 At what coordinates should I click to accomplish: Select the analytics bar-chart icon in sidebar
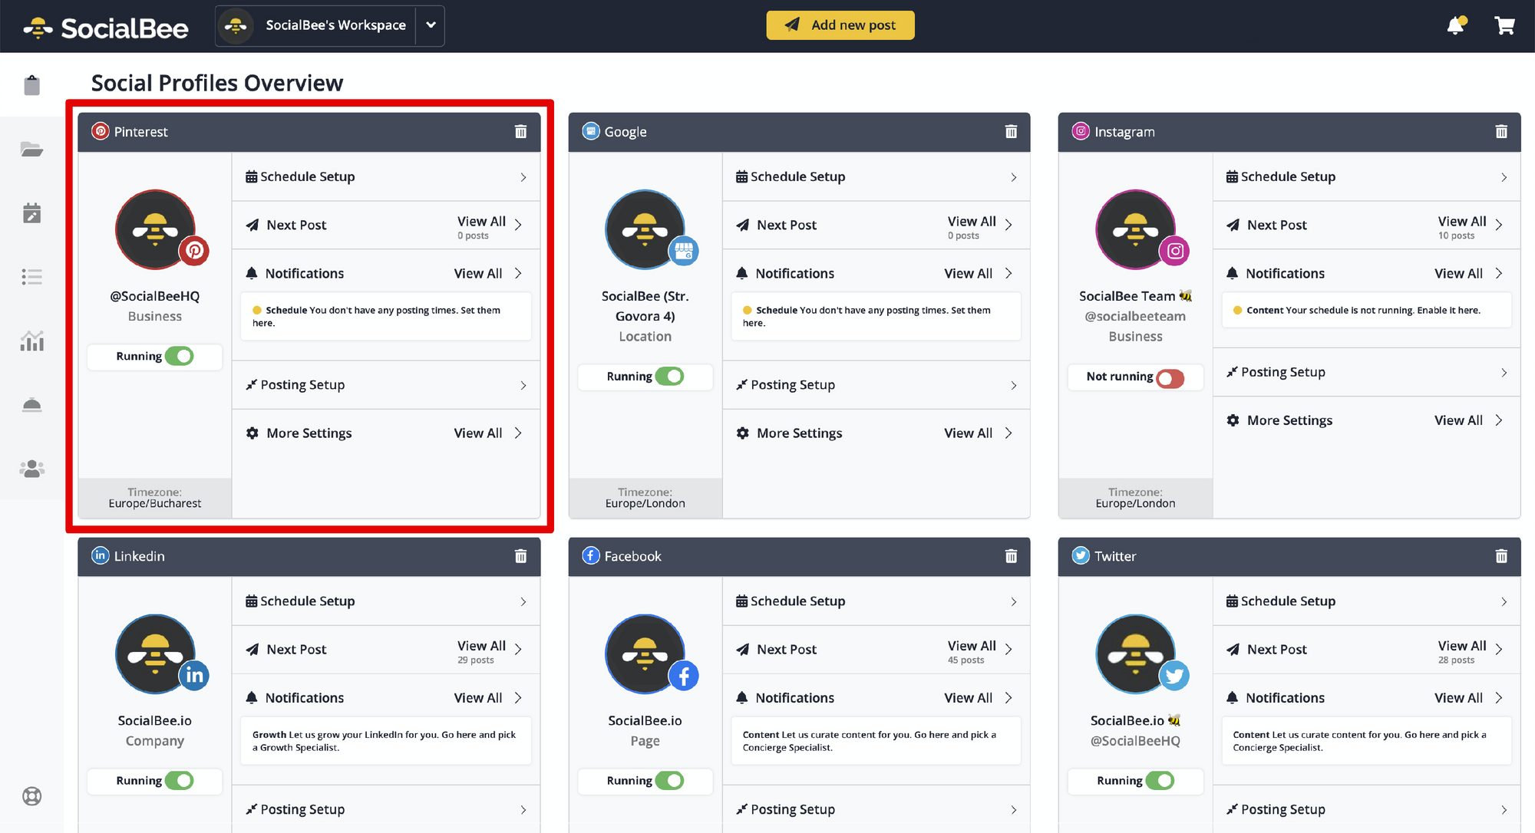pyautogui.click(x=31, y=341)
